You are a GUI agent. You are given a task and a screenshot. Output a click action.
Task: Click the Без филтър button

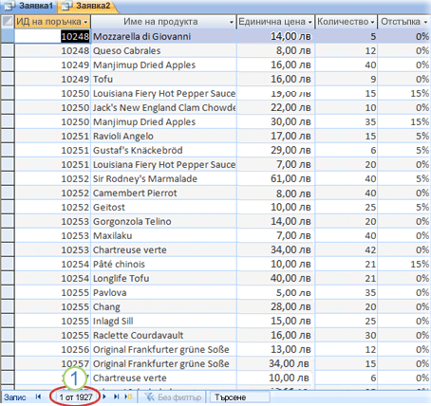click(173, 397)
